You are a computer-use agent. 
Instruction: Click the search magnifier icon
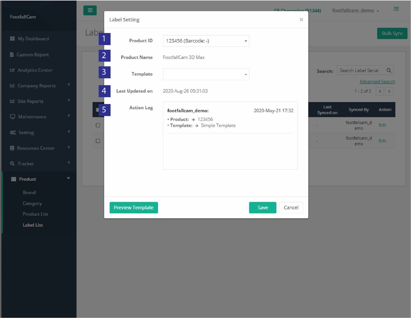click(389, 70)
